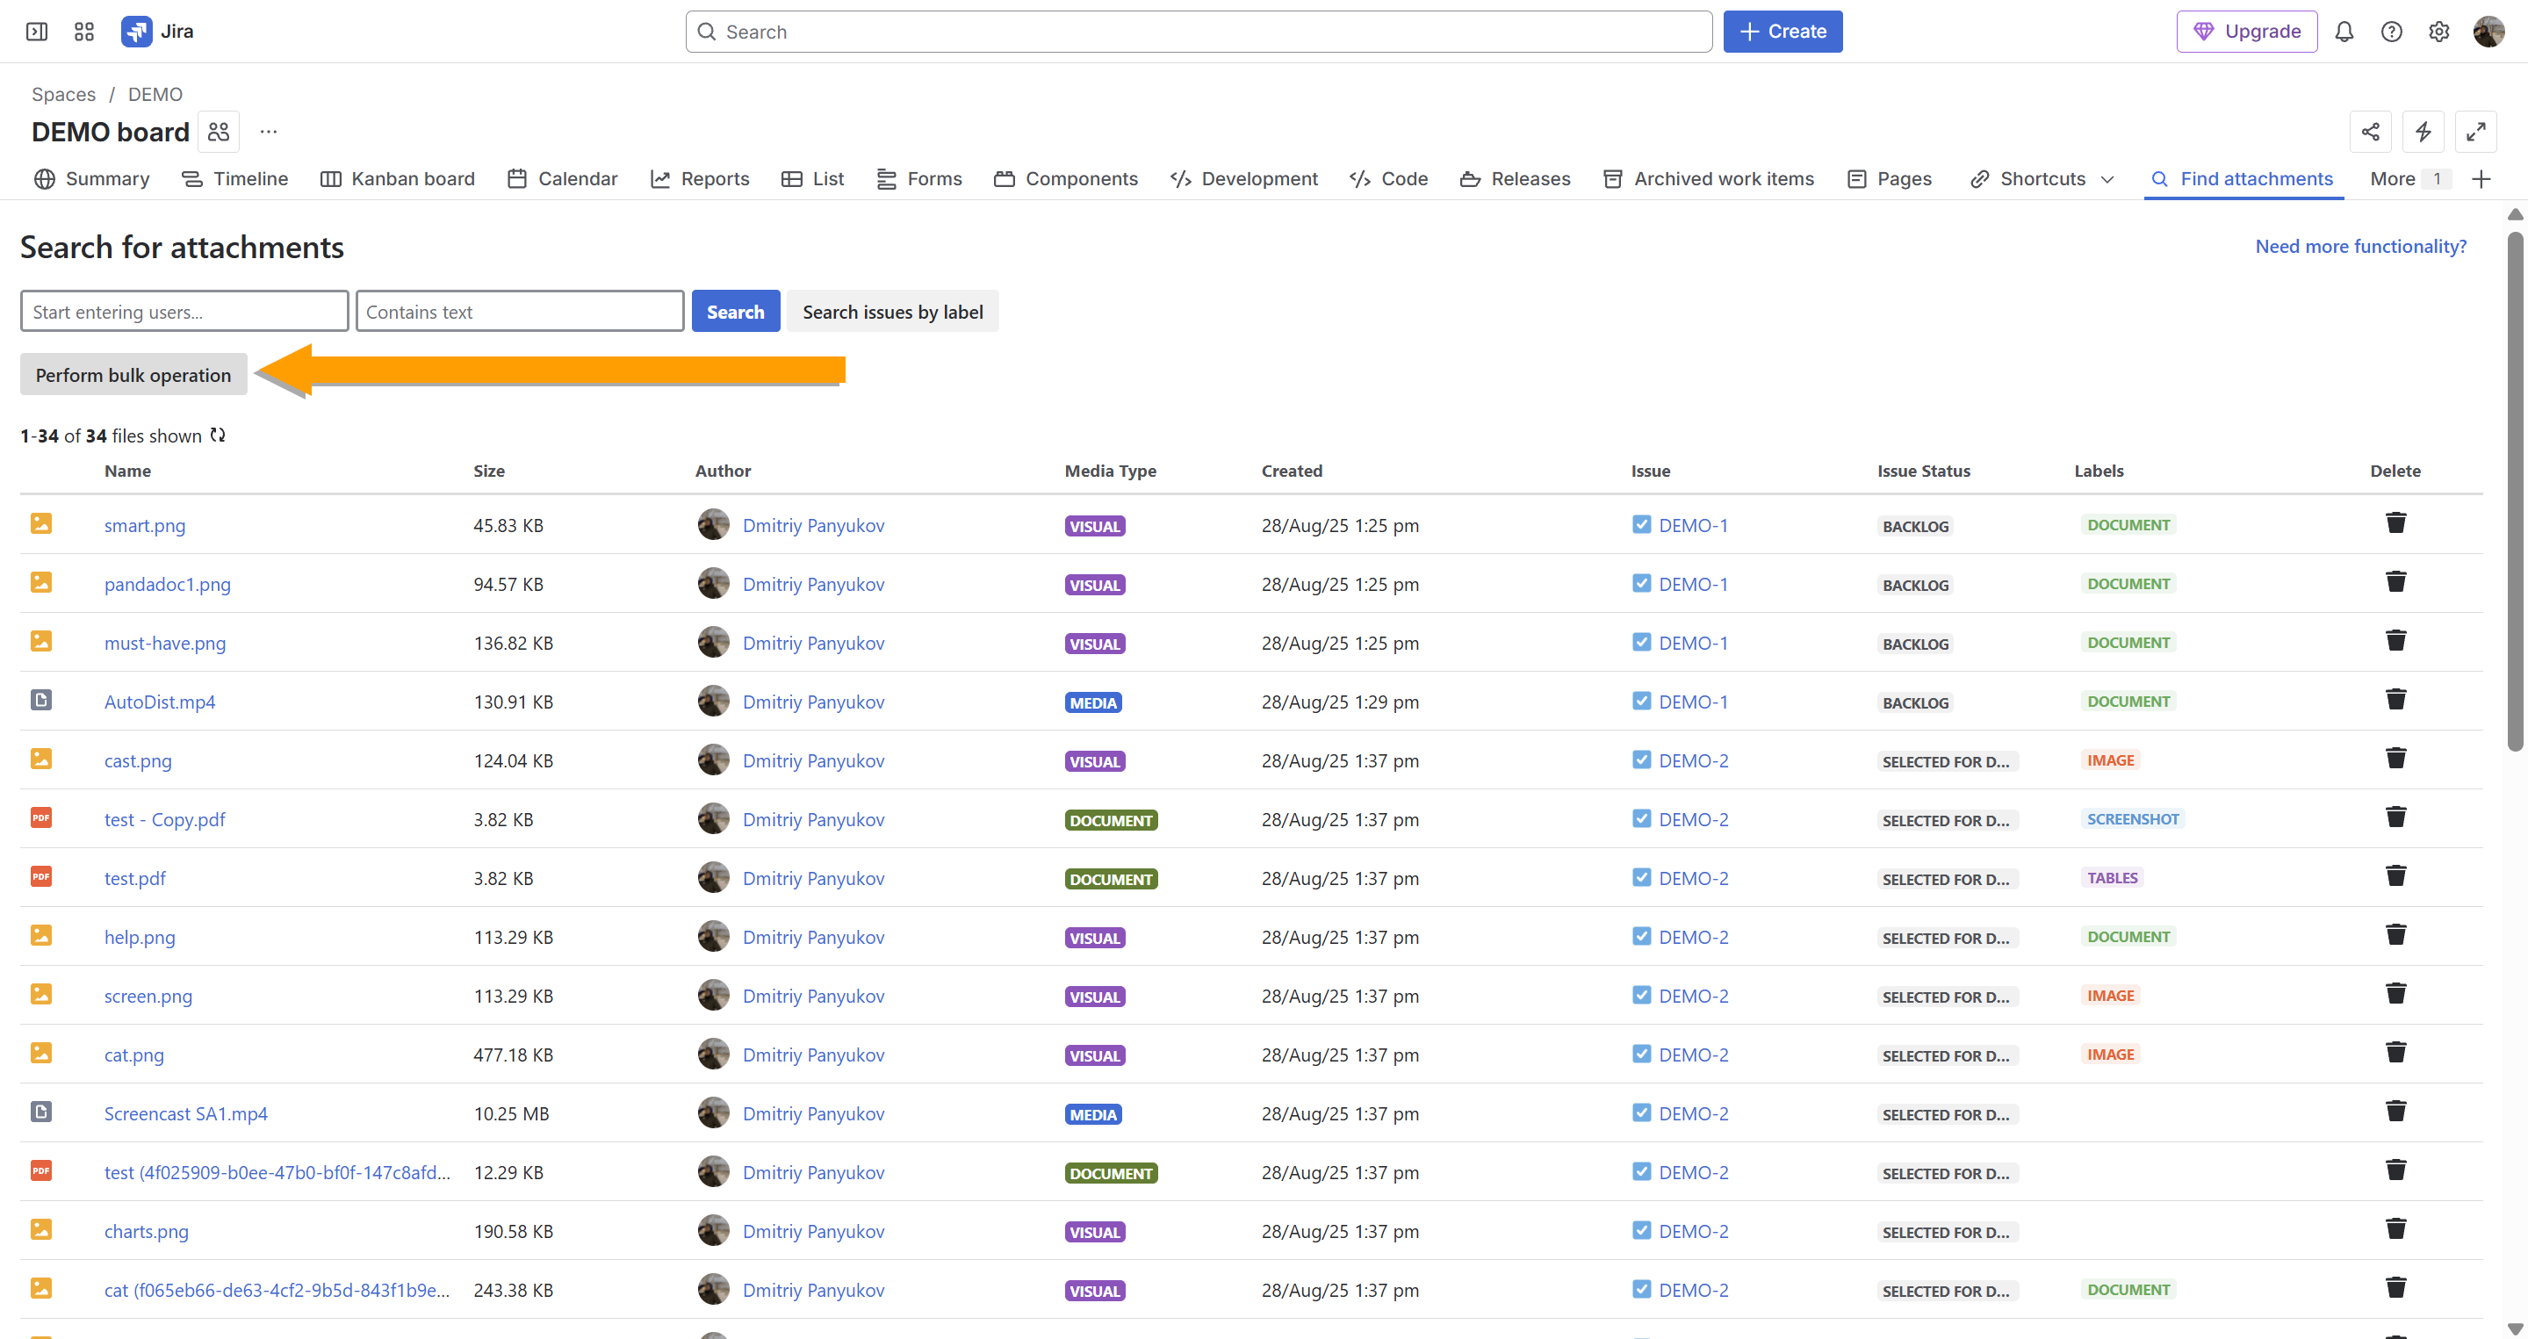Click the refresh icon next to files shown
The image size is (2528, 1339).
click(x=218, y=435)
